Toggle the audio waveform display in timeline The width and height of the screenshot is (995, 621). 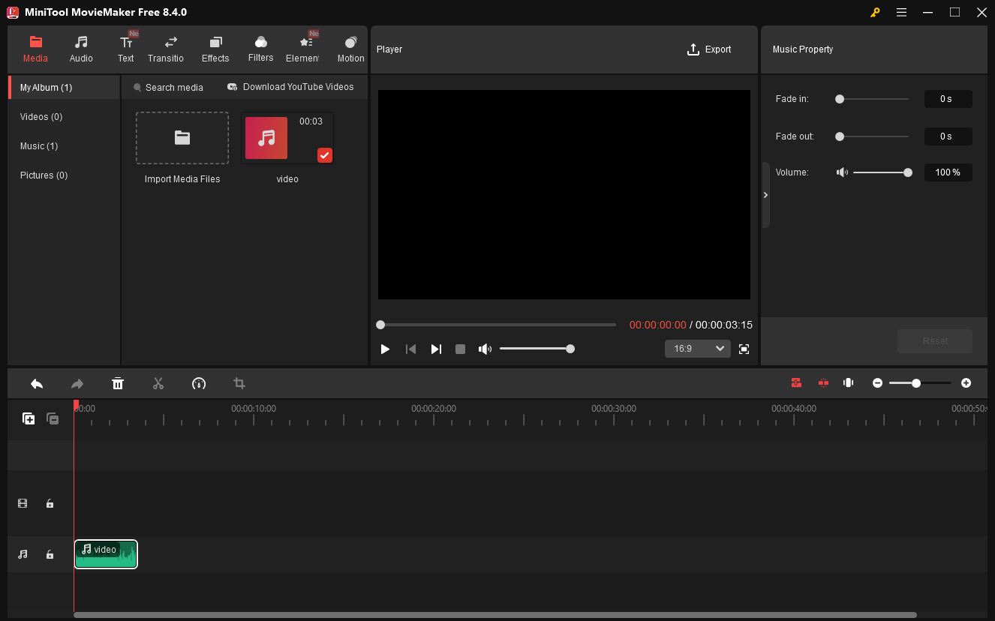848,382
